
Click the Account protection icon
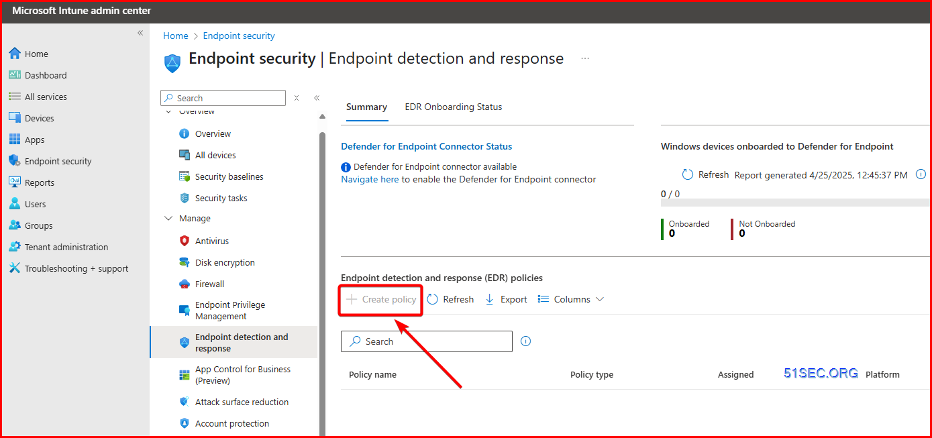point(185,423)
